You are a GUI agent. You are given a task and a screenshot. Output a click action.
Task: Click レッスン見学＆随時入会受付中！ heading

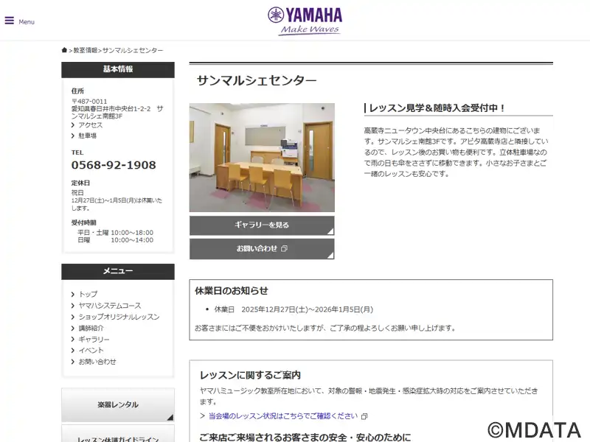point(437,108)
